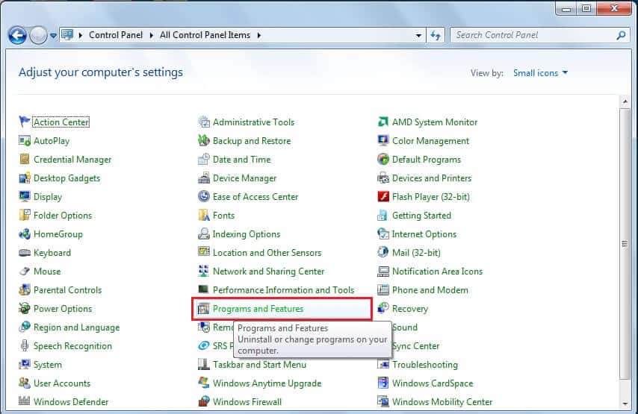638x414 pixels.
Task: Open Internet Options link
Action: click(424, 234)
